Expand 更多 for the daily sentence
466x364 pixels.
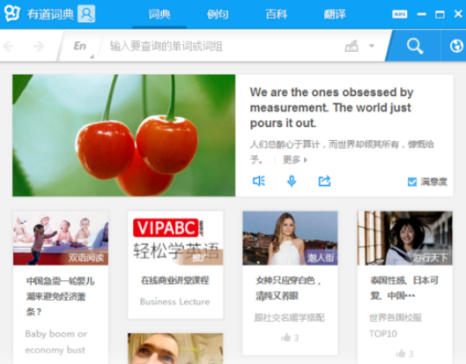click(x=295, y=160)
